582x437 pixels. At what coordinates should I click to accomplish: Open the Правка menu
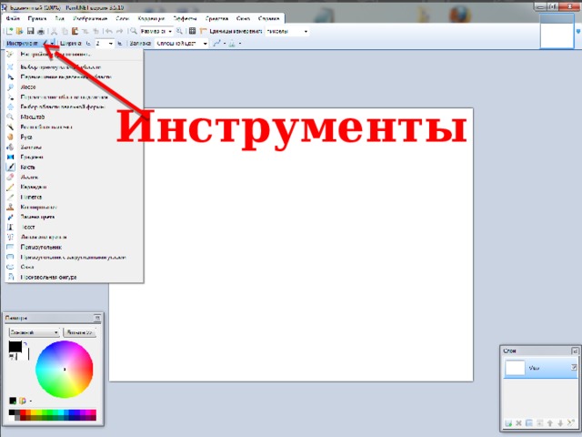pyautogui.click(x=37, y=18)
